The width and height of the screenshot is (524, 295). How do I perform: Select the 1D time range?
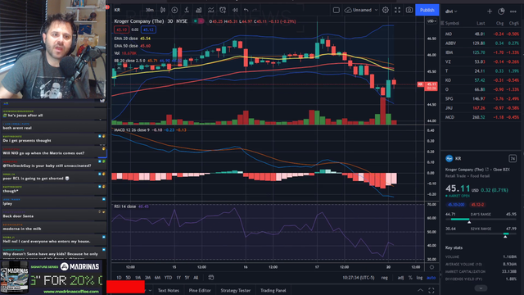tap(119, 278)
